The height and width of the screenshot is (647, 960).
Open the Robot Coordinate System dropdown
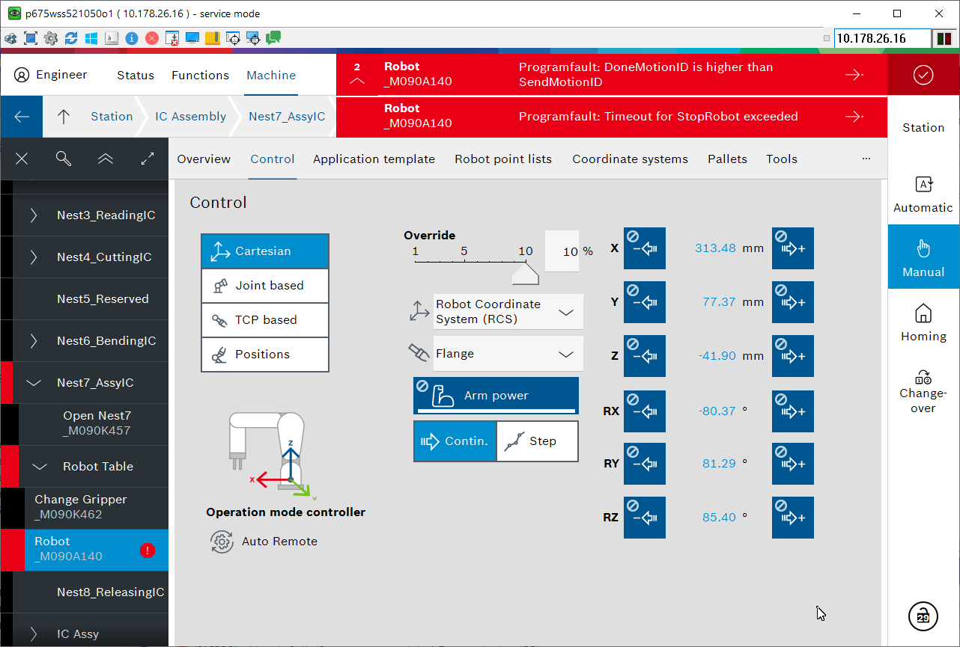508,312
